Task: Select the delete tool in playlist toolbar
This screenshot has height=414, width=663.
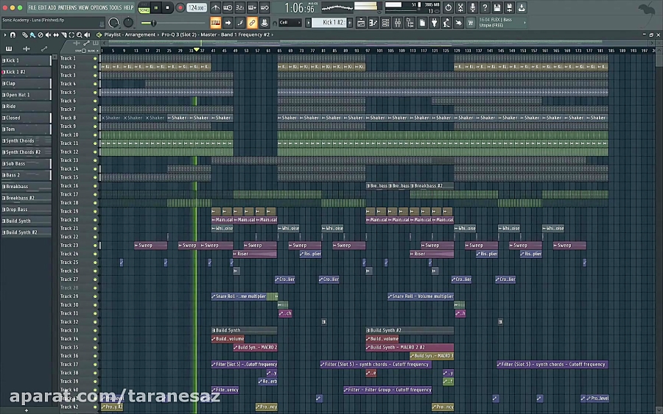Action: 41,35
